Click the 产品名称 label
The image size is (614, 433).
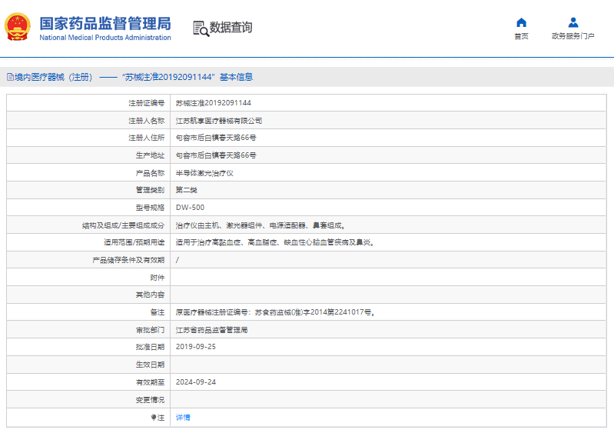click(x=150, y=173)
